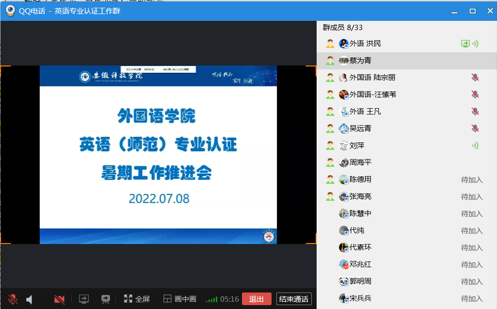Click the avatar of 外国语-汪愫苇

pos(343,95)
